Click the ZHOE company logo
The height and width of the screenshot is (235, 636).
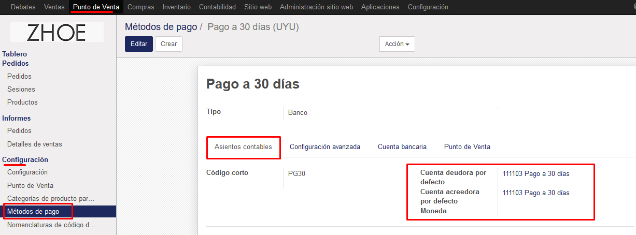pyautogui.click(x=56, y=32)
